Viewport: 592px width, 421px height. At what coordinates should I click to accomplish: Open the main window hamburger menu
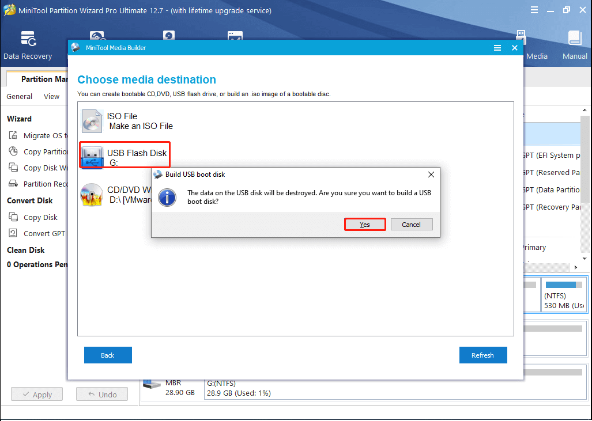click(534, 10)
